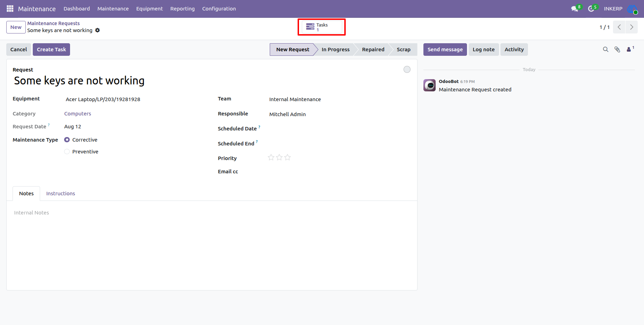The image size is (644, 325).
Task: Search messages with the magnifier icon
Action: pyautogui.click(x=606, y=50)
